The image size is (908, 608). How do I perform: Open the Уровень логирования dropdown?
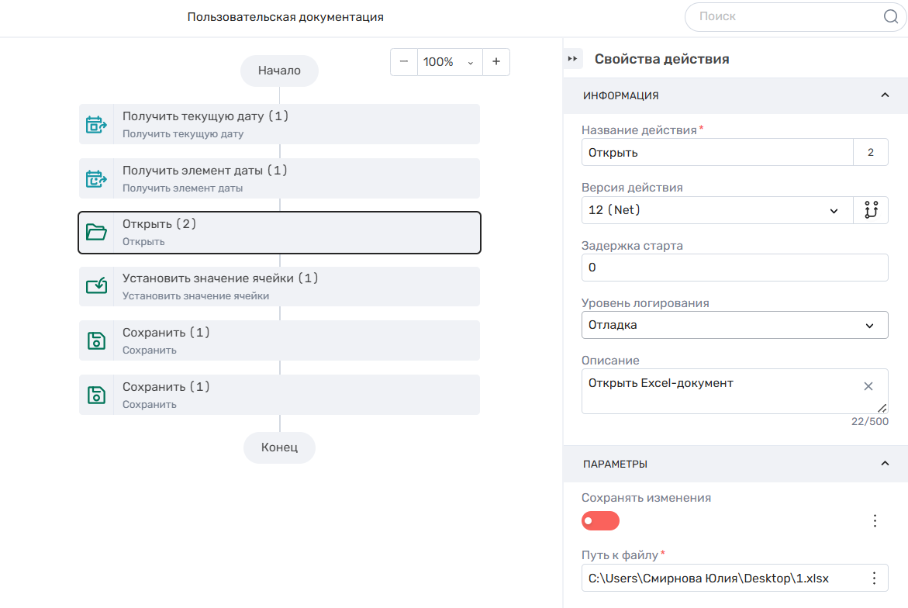pos(734,325)
